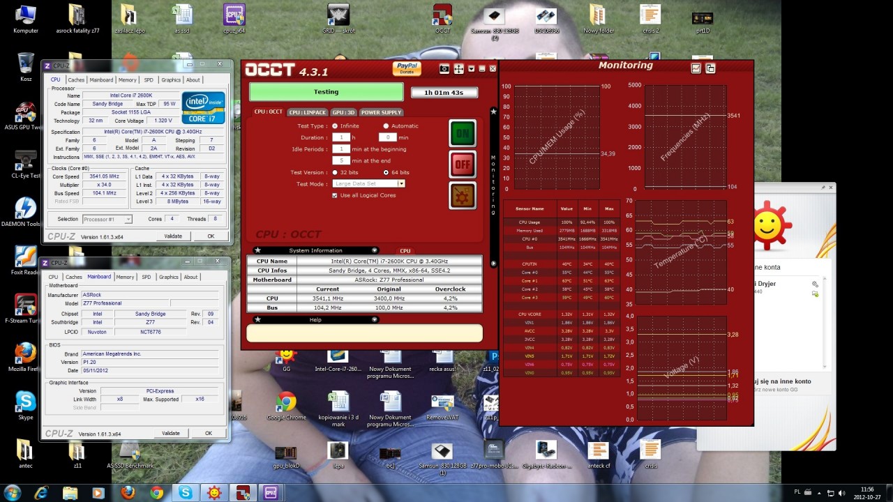Click OK in the lower CPU-Z window

208,433
